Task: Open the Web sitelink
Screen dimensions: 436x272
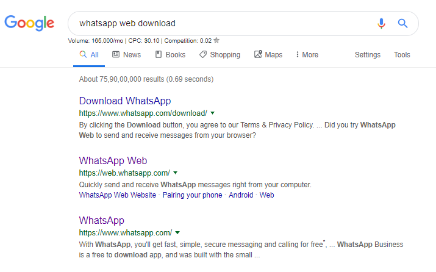Action: (266, 195)
